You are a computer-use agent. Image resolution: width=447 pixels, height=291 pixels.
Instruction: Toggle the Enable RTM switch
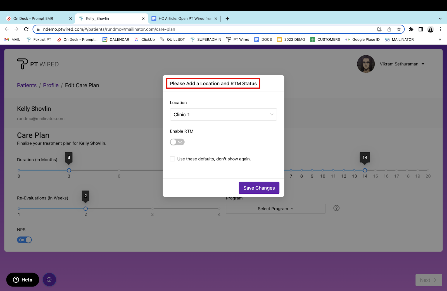click(177, 142)
